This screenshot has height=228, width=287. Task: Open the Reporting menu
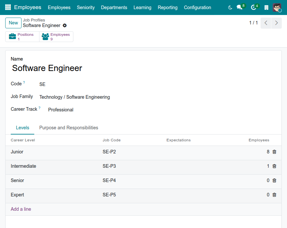[x=168, y=7]
